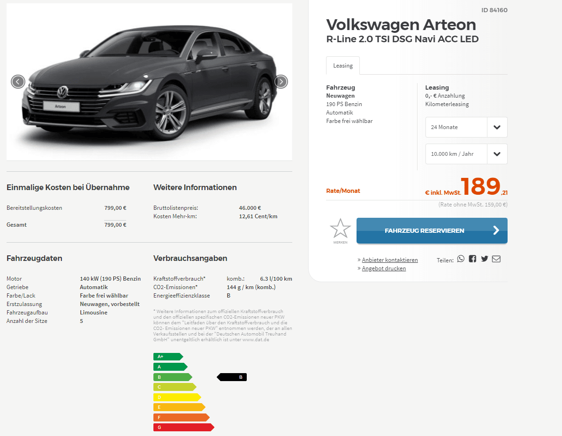Select the Leasing tab
This screenshot has height=436, width=562.
[x=343, y=66]
